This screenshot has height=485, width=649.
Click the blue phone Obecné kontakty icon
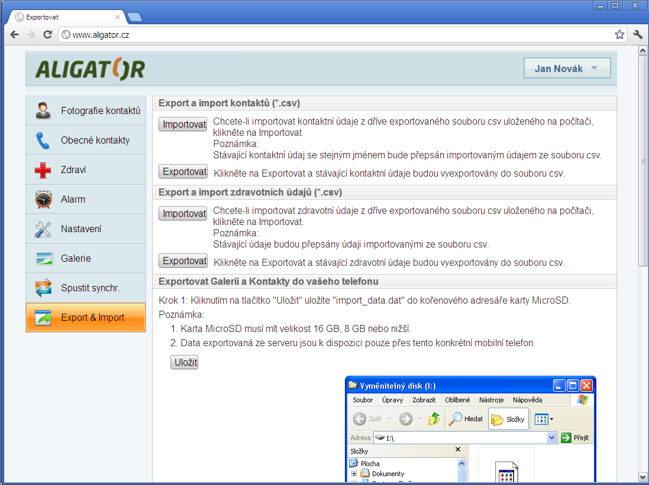(43, 141)
